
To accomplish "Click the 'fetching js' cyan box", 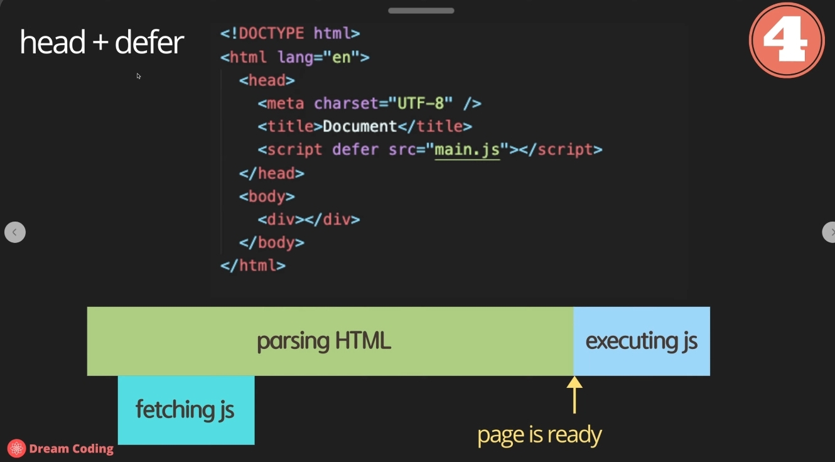I will (x=186, y=410).
